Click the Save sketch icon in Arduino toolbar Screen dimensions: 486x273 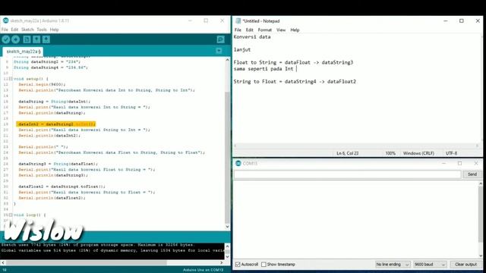pos(46,39)
